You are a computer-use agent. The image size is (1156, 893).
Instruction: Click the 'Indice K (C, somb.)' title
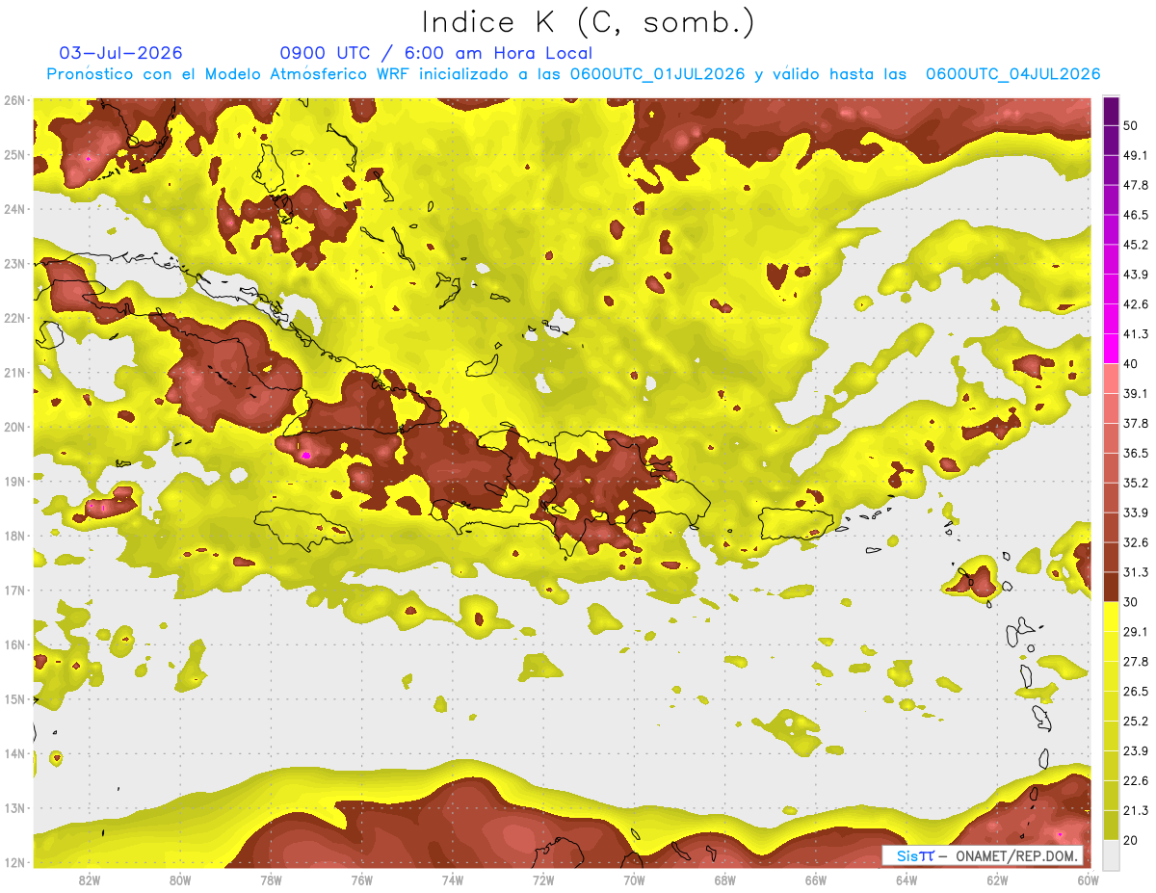click(x=588, y=22)
